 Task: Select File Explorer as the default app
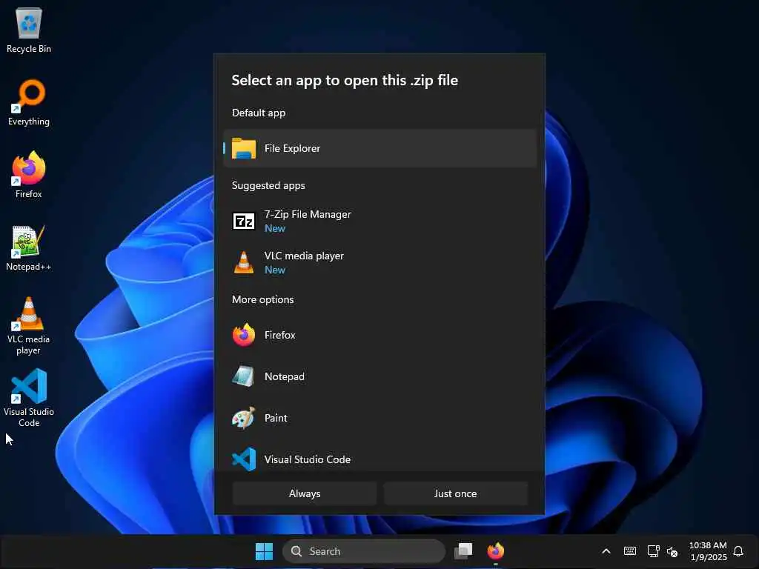[x=380, y=148]
